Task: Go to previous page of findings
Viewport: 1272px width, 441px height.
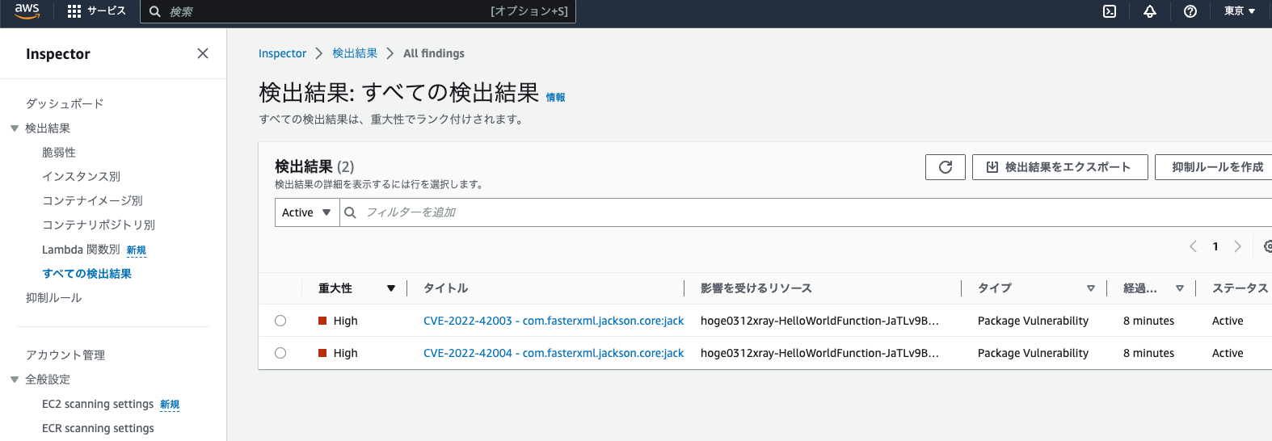Action: click(1193, 246)
